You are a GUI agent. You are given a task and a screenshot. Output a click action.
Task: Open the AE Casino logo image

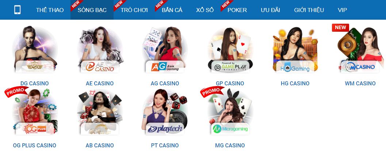100,49
